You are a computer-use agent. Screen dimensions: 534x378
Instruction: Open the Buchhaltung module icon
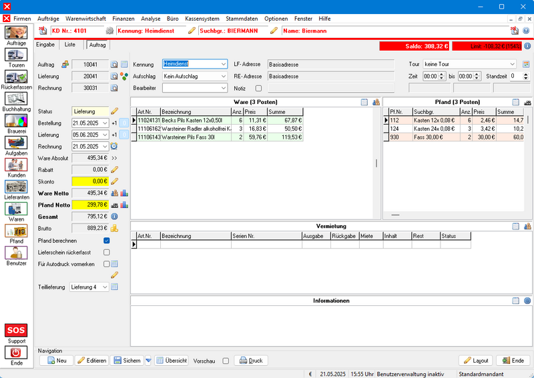16,99
